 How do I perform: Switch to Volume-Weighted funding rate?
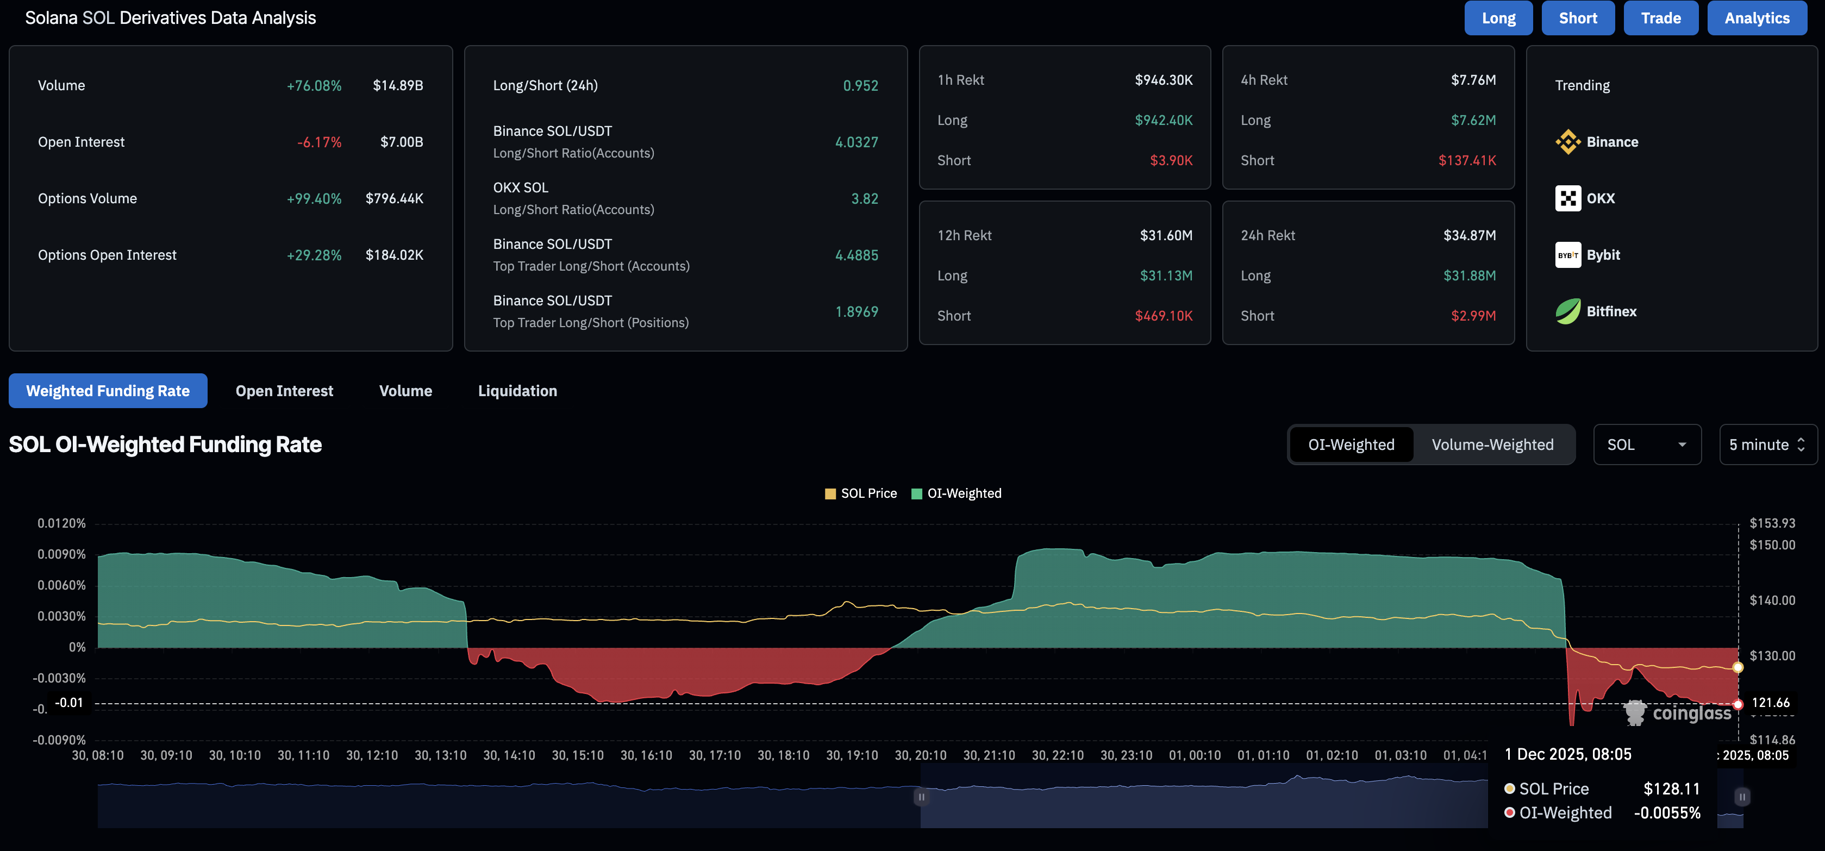coord(1492,445)
